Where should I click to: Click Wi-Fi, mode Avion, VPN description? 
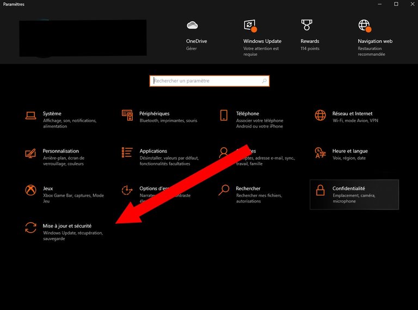355,121
